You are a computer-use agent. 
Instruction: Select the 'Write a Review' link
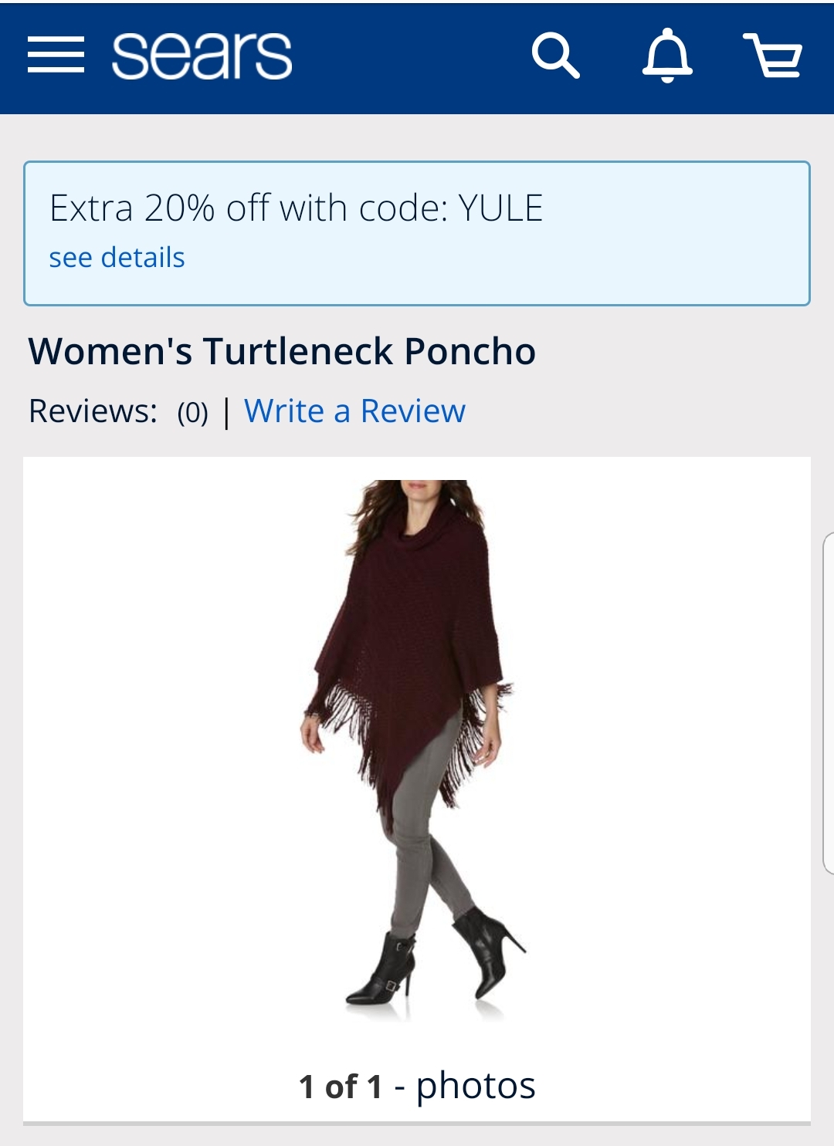point(354,411)
